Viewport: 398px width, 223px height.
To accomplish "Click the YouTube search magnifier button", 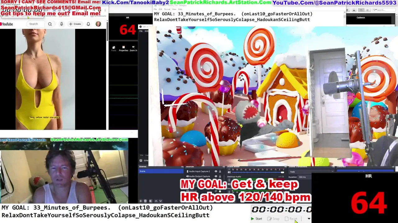I will point(50,24).
